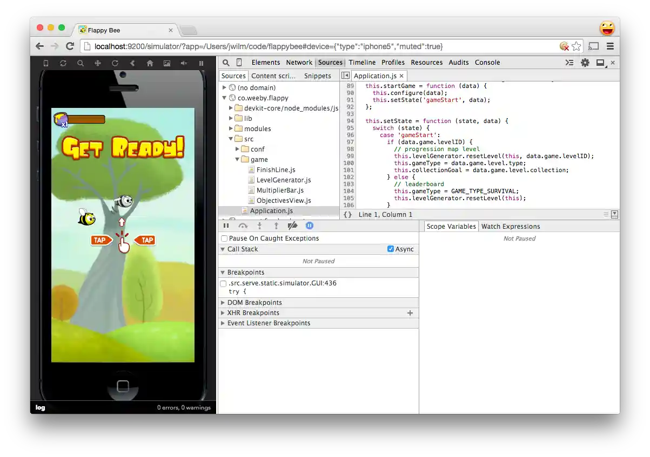Open the Watch Expressions tab
The image size is (650, 457).
click(x=510, y=227)
